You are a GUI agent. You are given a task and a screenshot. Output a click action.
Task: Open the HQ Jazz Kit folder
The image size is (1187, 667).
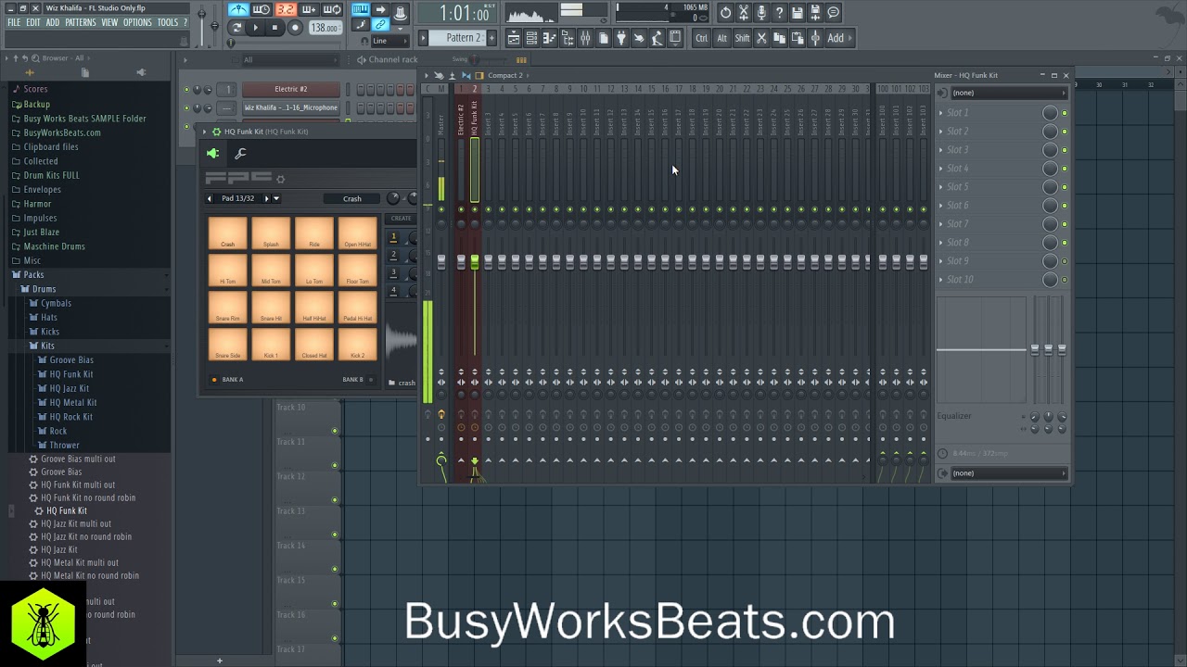pos(70,389)
